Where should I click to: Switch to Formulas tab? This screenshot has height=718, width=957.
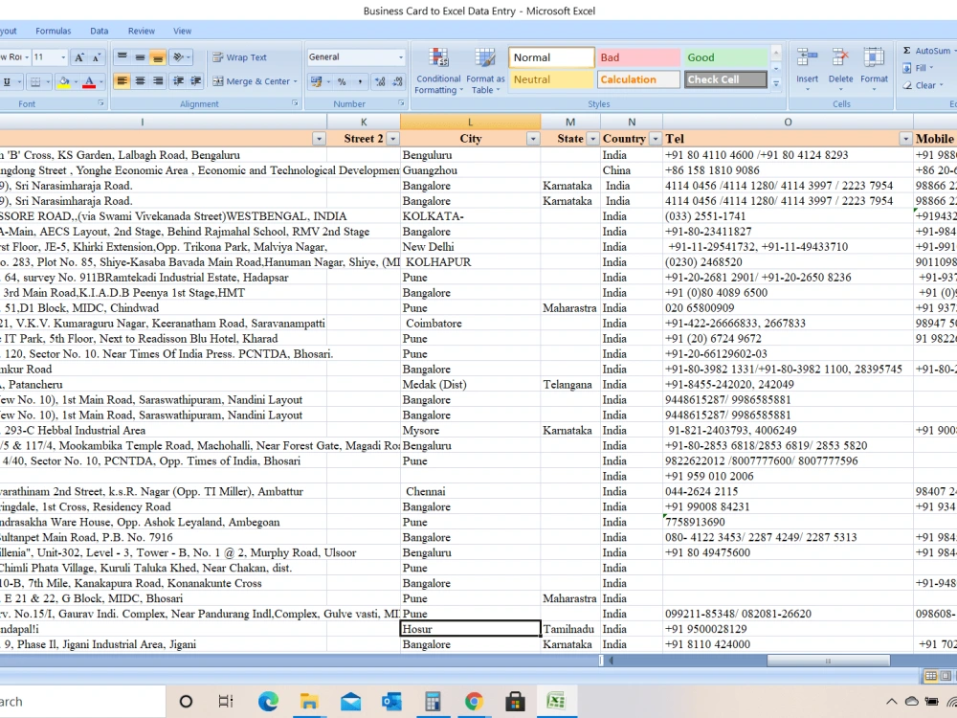pyautogui.click(x=53, y=32)
